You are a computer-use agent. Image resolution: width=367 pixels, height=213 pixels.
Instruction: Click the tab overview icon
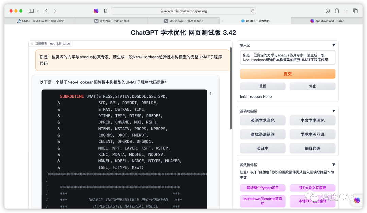click(355, 11)
